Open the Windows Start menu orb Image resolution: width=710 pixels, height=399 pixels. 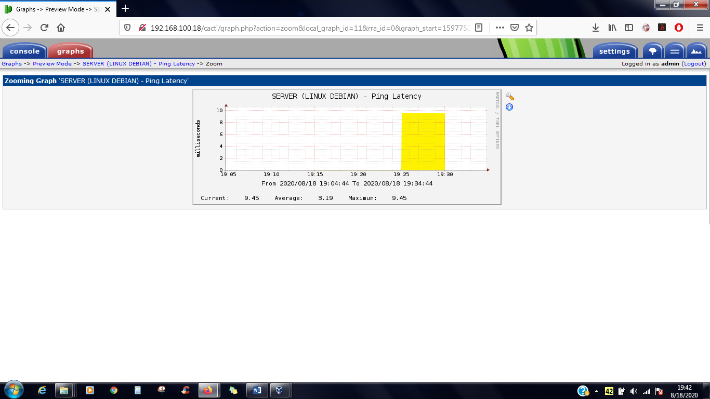click(x=13, y=390)
